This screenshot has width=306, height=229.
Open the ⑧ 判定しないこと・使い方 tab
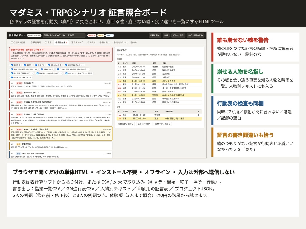point(125,42)
